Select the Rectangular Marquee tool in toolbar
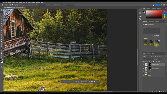This screenshot has width=167, height=94. [x=2, y=12]
